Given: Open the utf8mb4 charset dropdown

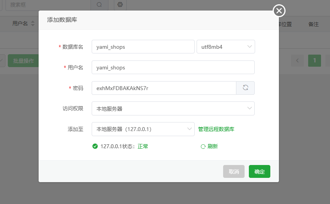Looking at the screenshot, I should coord(225,46).
